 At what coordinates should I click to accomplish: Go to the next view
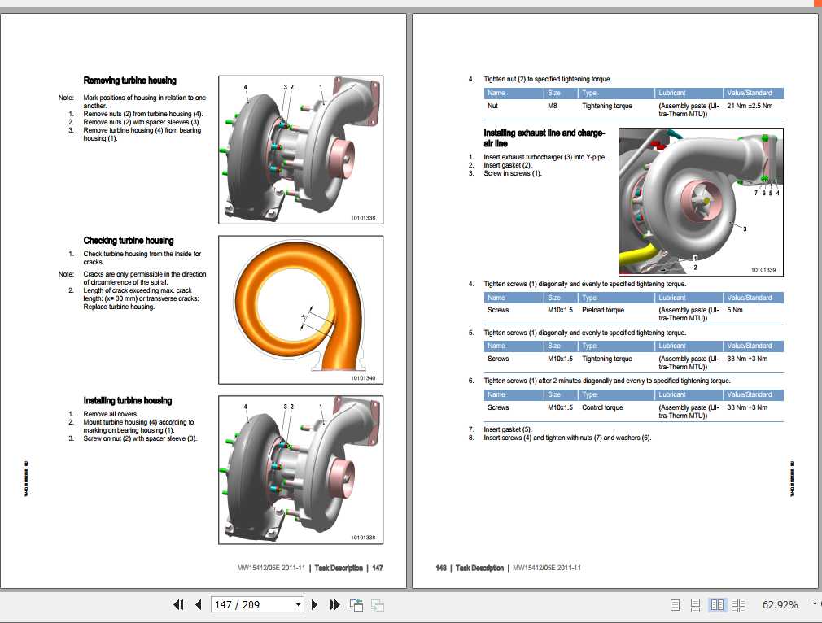click(376, 604)
